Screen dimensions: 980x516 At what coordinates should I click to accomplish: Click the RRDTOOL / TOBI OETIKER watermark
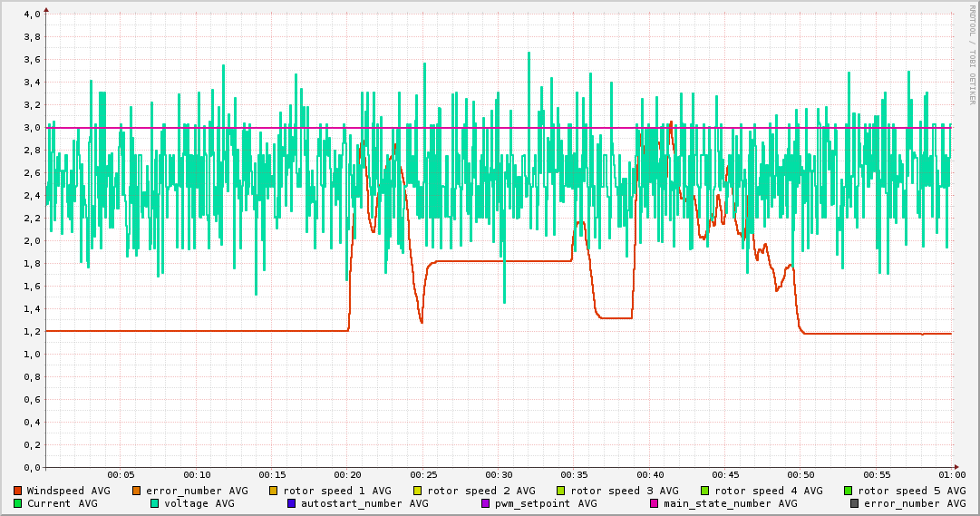972,54
